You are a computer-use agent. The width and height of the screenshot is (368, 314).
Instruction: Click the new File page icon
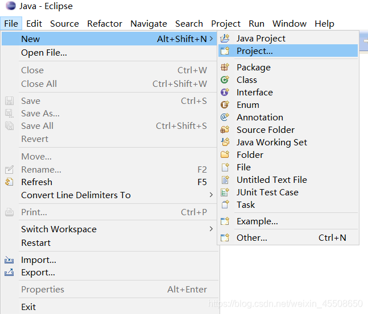click(225, 167)
